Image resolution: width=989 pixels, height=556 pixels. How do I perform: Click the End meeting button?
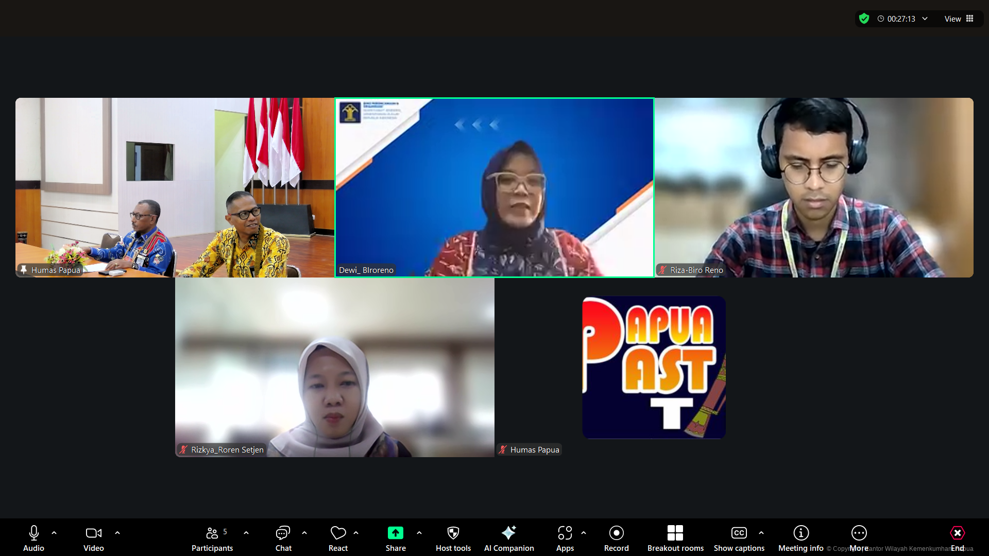pyautogui.click(x=957, y=533)
